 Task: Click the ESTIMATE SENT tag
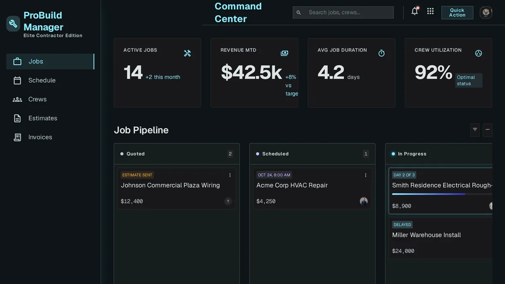[x=137, y=175]
